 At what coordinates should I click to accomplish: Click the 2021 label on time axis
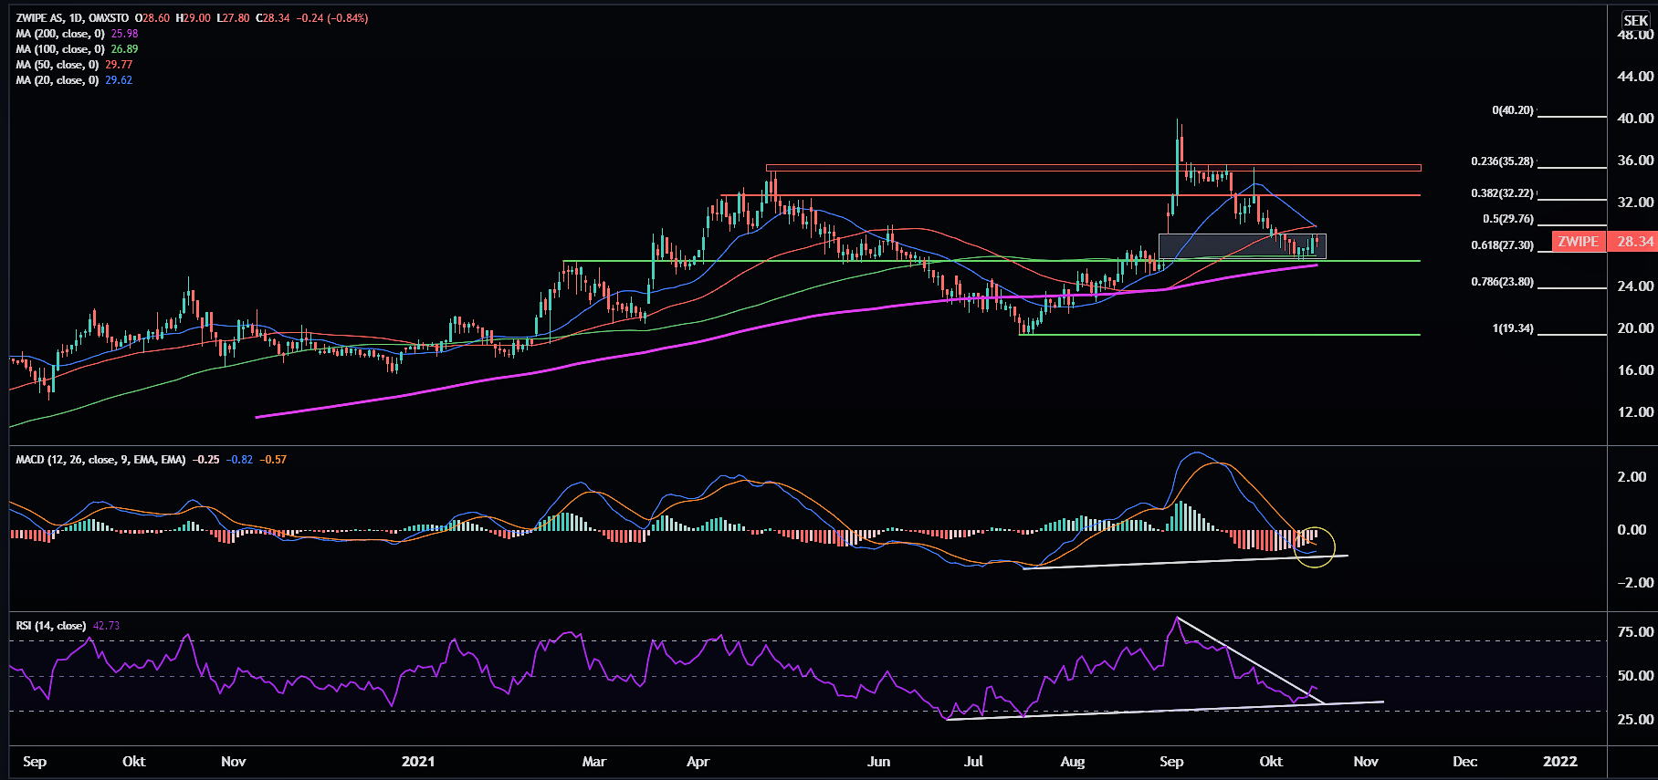[x=418, y=762]
